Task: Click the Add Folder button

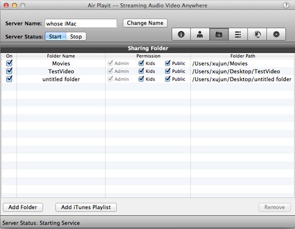Action: click(23, 207)
